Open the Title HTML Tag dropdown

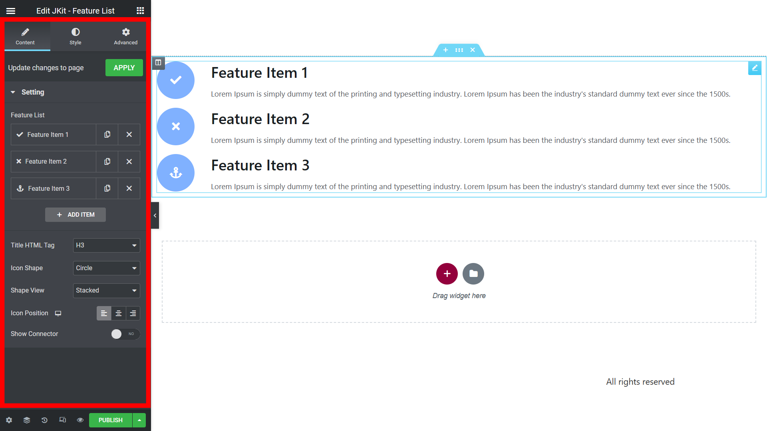pyautogui.click(x=107, y=245)
